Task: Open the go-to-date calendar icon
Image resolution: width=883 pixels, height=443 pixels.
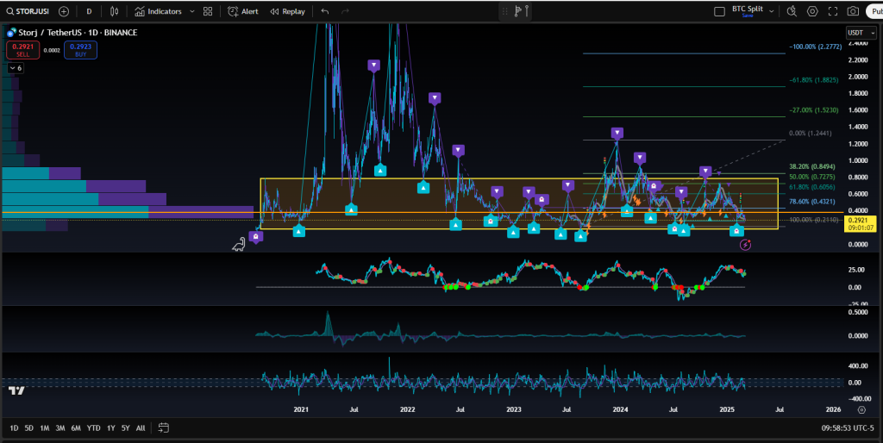Action: click(163, 427)
